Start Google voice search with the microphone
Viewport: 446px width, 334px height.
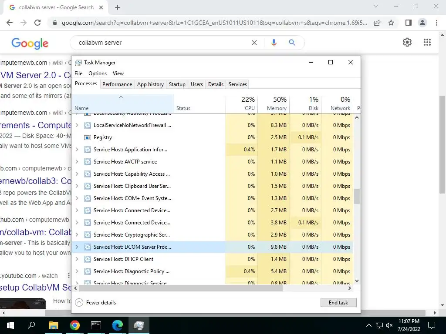(274, 43)
